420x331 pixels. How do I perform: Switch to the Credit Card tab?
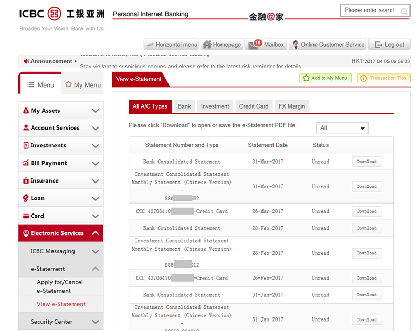[254, 106]
